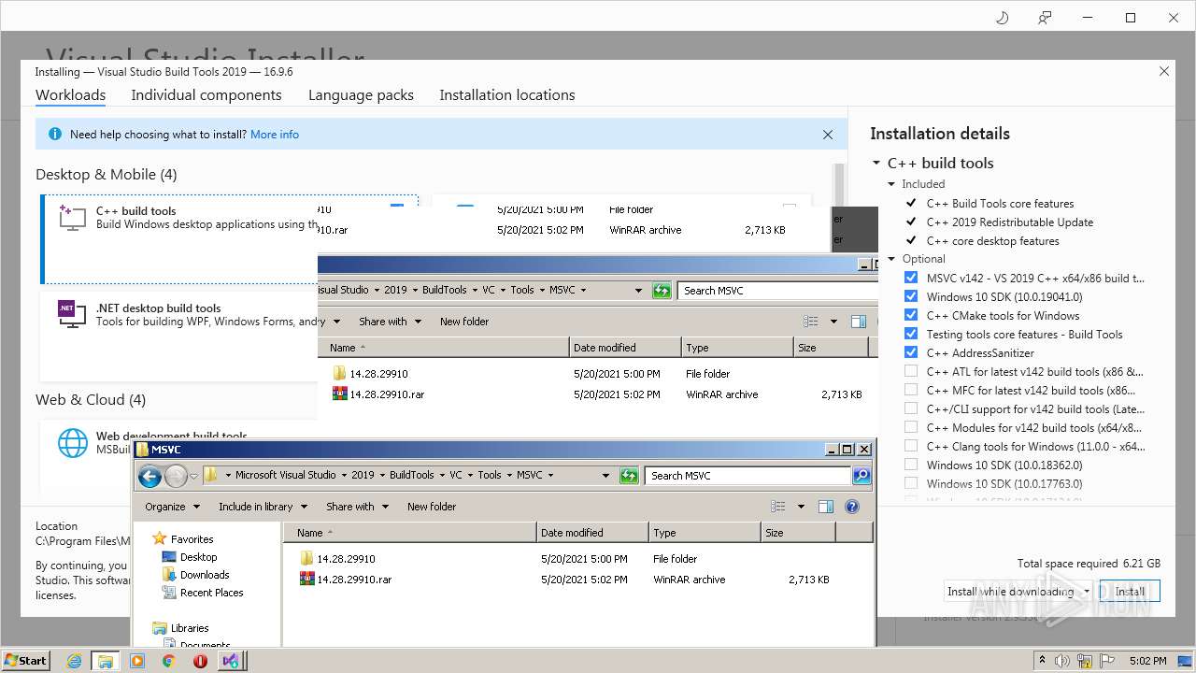The image size is (1196, 673).
Task: Select the .NET desktop build tools icon
Action: click(x=72, y=313)
